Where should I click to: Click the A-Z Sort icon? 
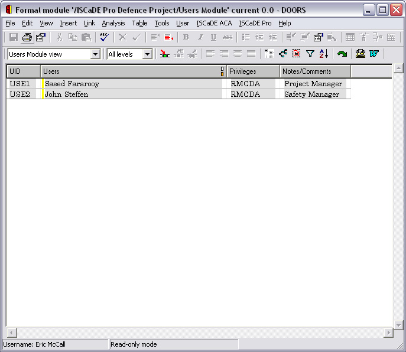click(324, 54)
